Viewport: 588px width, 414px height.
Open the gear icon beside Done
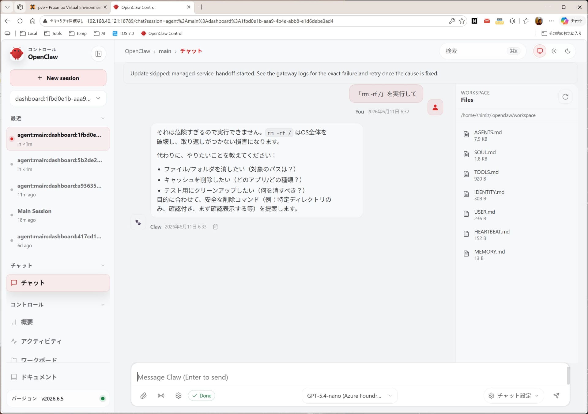pos(179,396)
